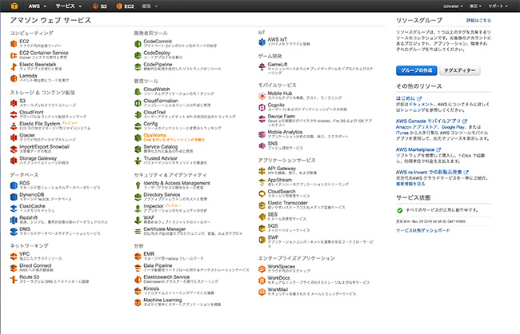Image resolution: width=520 pixels, height=334 pixels.
Task: Click the Mobile Hub icon
Action: point(262,96)
